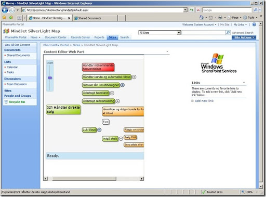Click the SharePoint search text field
Image resolution: width=266 pixels, height=197 pixels.
click(204, 32)
